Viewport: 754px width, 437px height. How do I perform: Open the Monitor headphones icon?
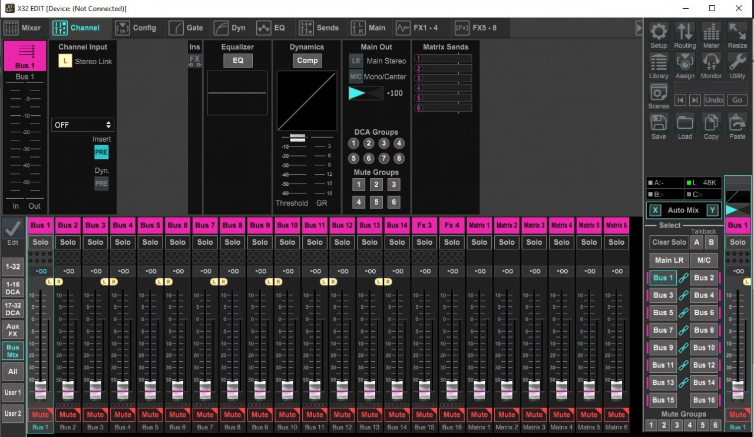click(x=711, y=62)
